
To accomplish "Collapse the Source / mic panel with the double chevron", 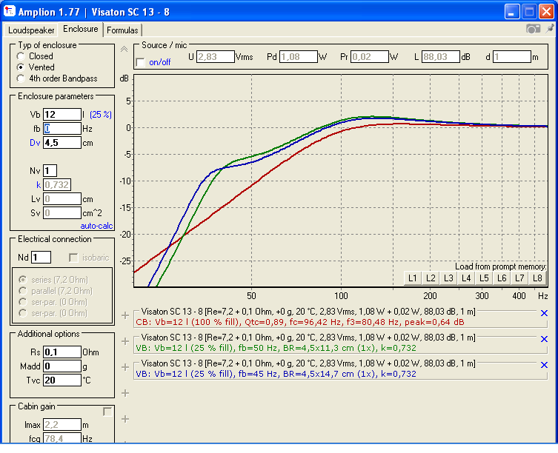I will coord(124,50).
